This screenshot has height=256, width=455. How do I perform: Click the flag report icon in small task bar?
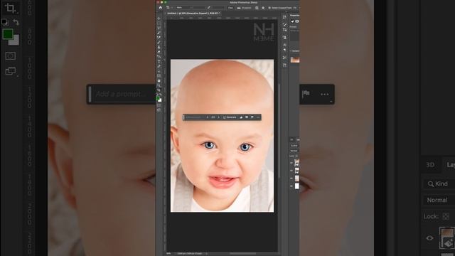(252, 117)
